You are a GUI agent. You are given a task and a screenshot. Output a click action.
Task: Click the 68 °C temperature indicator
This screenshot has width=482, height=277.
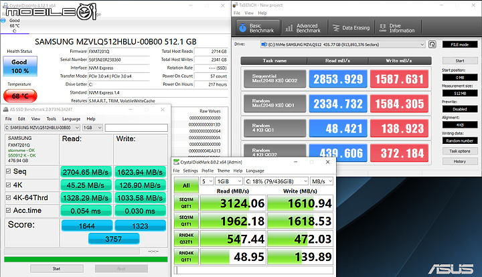(x=20, y=96)
